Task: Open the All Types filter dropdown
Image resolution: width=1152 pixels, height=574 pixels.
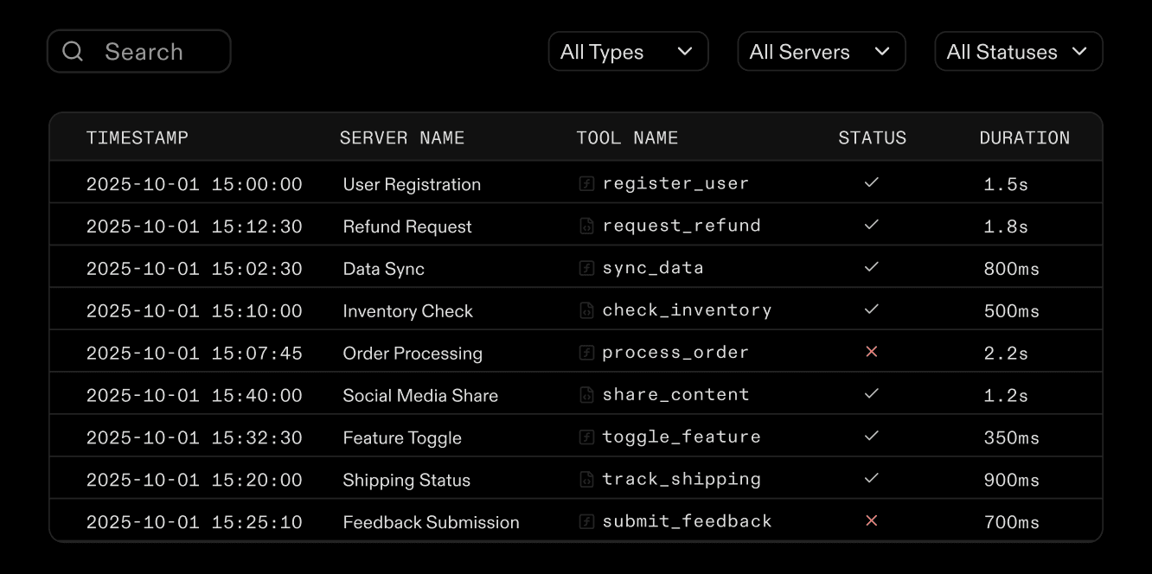Action: (628, 51)
